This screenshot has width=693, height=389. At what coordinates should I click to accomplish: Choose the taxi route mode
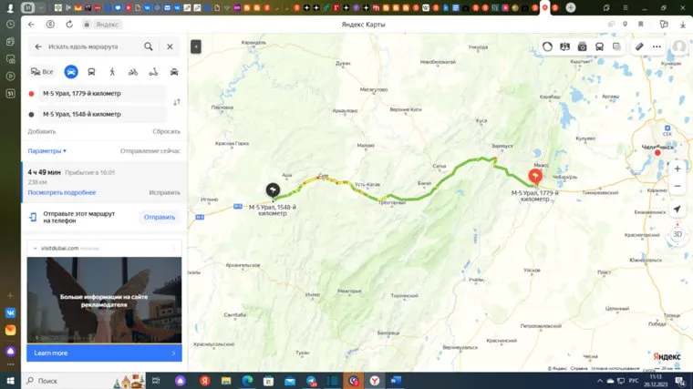coord(174,71)
